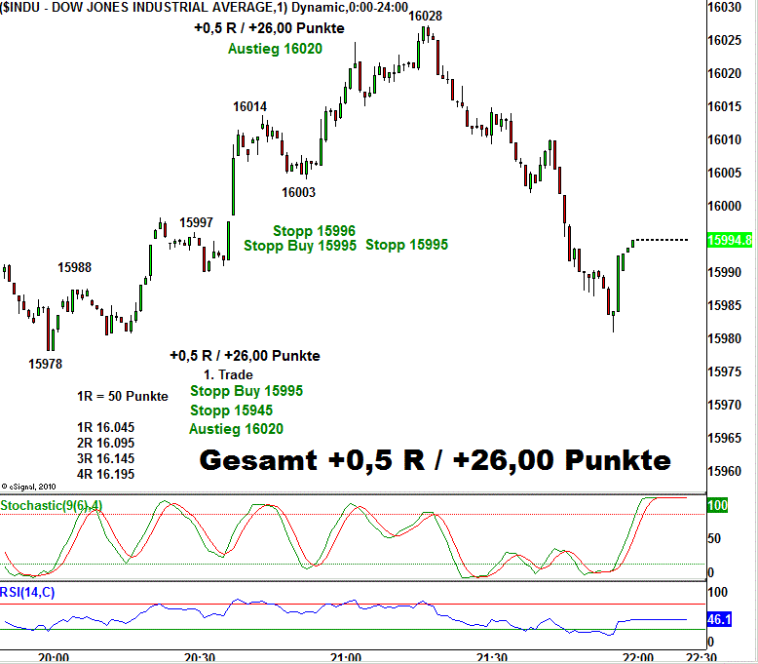The height and width of the screenshot is (664, 758).
Task: Click the 22:00 time axis marker
Action: [638, 656]
